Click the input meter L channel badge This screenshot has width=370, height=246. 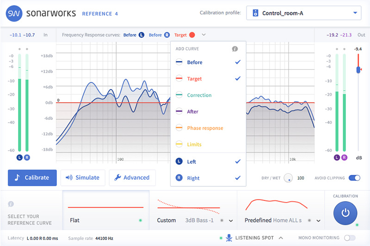(x=19, y=157)
